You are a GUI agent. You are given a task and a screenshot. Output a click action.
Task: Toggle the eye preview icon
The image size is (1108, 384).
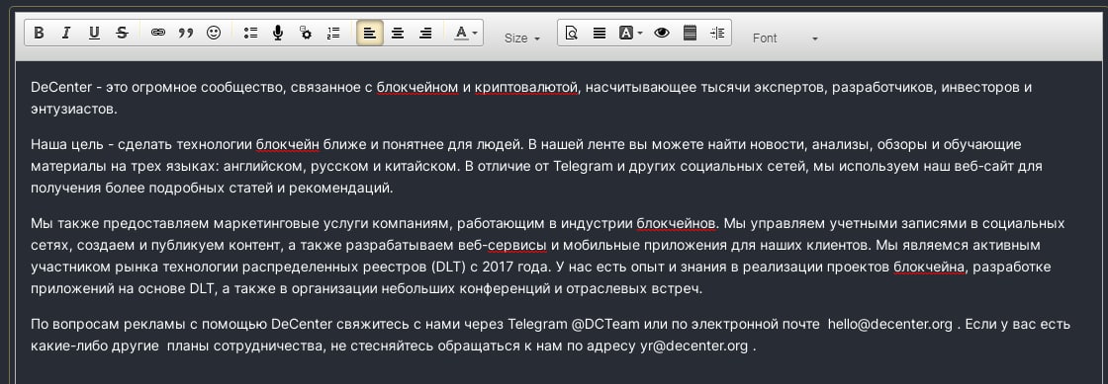(662, 34)
